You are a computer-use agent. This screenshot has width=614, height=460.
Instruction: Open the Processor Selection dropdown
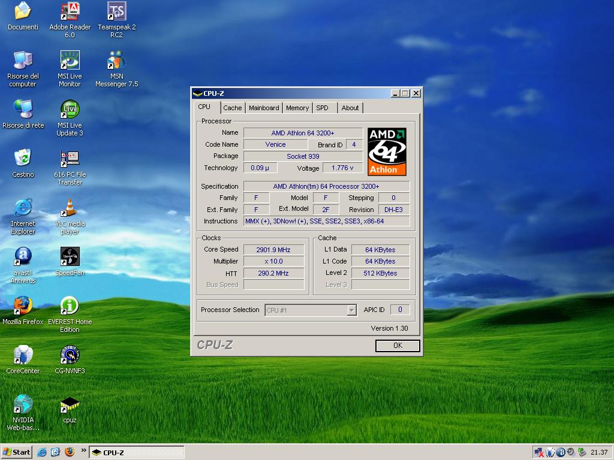(311, 310)
